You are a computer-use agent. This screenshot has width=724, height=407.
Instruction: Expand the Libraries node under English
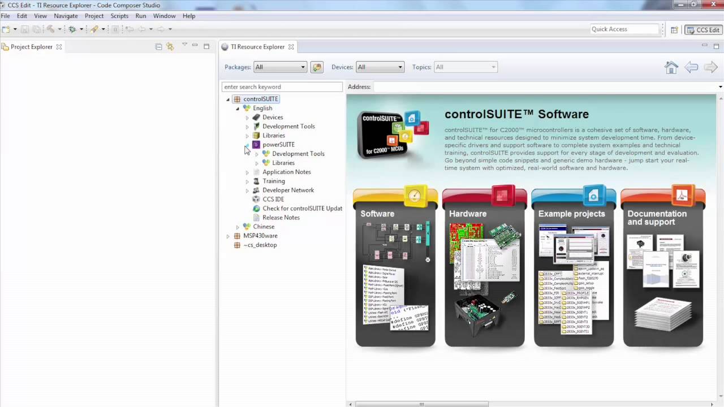point(247,136)
